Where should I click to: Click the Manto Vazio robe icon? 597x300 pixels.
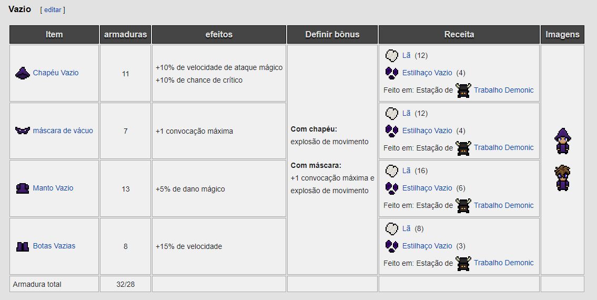tap(23, 188)
